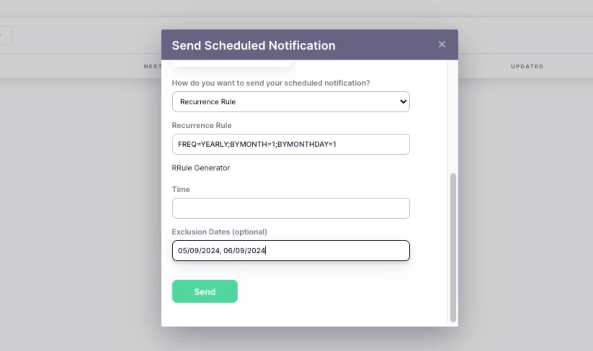
Task: Focus the FREQ=YEARLY recurrence rule field
Action: [x=290, y=144]
